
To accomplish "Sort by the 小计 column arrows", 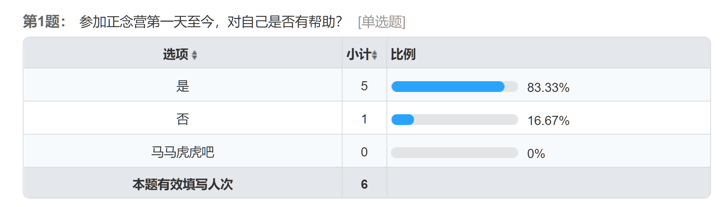I will click(x=374, y=55).
